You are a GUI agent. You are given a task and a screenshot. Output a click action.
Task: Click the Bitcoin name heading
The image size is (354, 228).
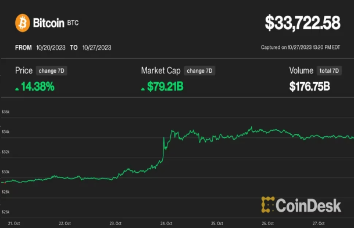49,23
